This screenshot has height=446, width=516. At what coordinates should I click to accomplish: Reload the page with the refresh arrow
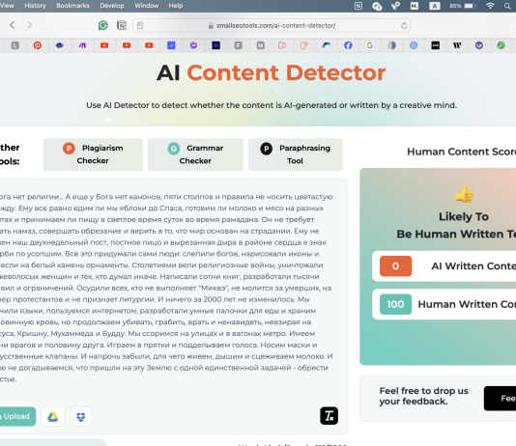pyautogui.click(x=404, y=25)
